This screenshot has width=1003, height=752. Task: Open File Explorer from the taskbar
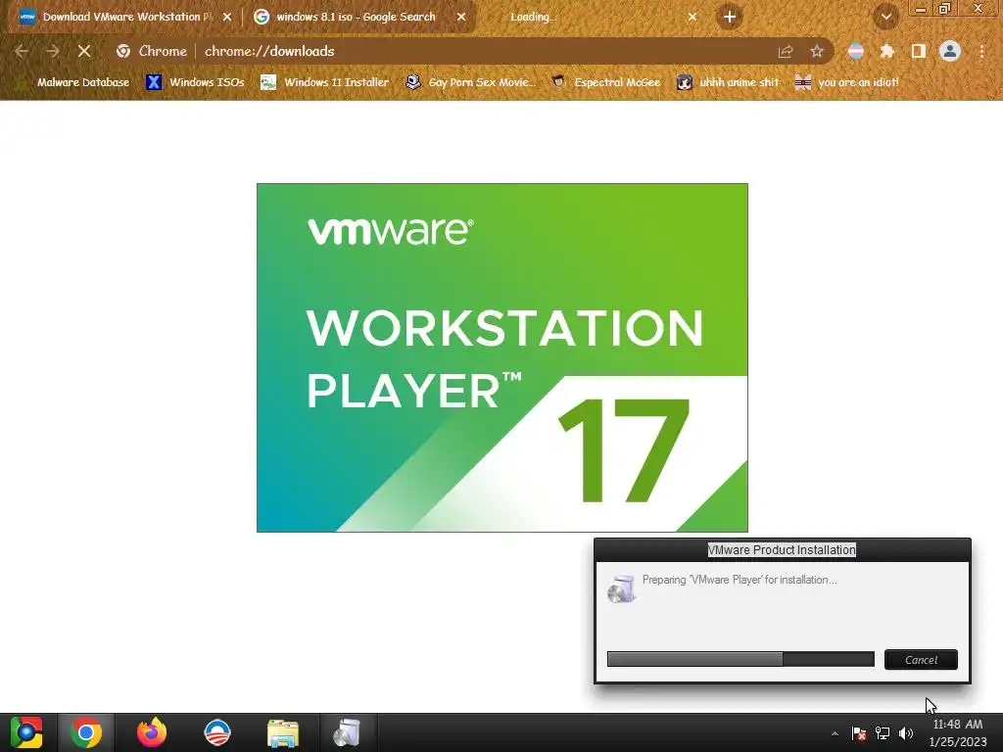pos(282,732)
